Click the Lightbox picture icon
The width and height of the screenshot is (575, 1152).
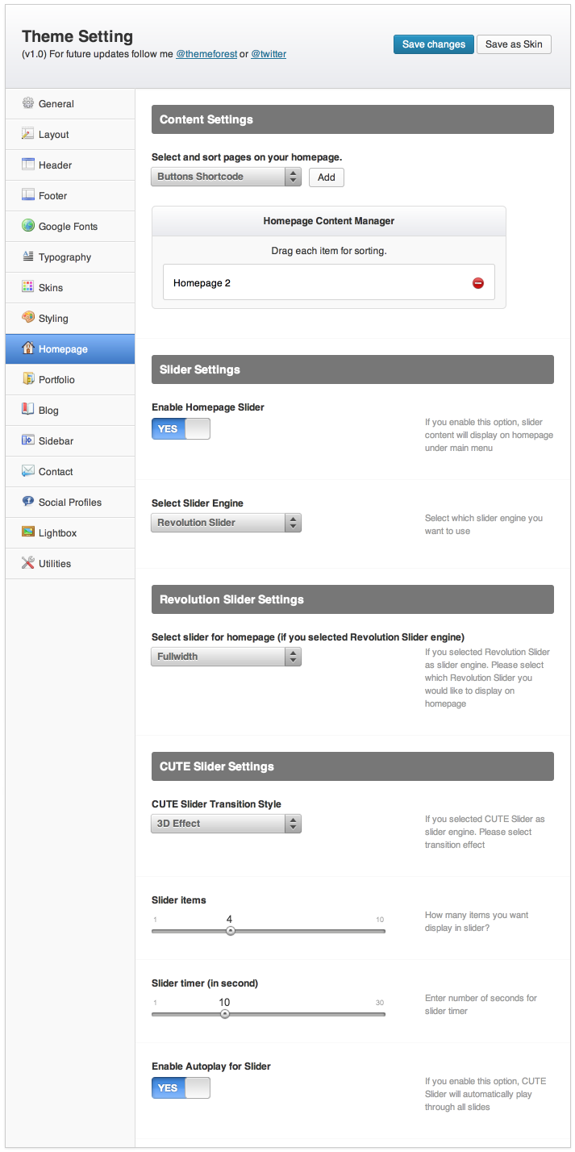(x=28, y=532)
